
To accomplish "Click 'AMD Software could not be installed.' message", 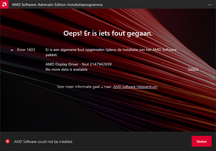I will coord(43,142).
